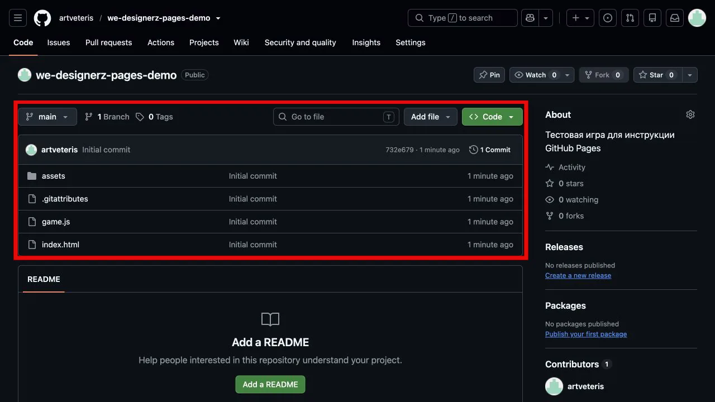This screenshot has height=402, width=715.
Task: Open the green Code dropdown
Action: (492, 117)
